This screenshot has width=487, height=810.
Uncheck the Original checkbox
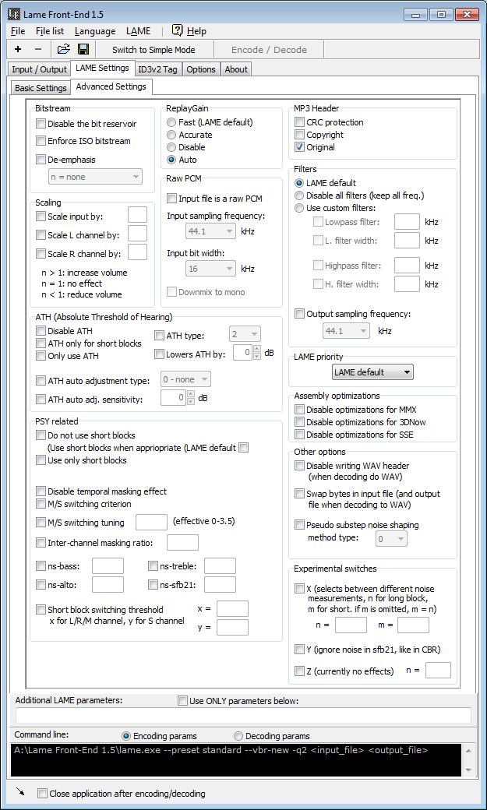tap(299, 147)
